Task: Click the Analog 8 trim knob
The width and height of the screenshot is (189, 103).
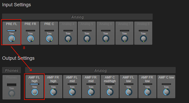Action: [143, 39]
